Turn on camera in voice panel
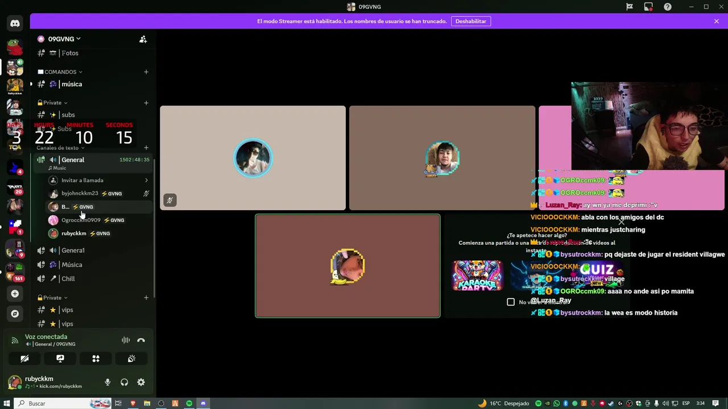The height and width of the screenshot is (409, 728). pyautogui.click(x=24, y=358)
